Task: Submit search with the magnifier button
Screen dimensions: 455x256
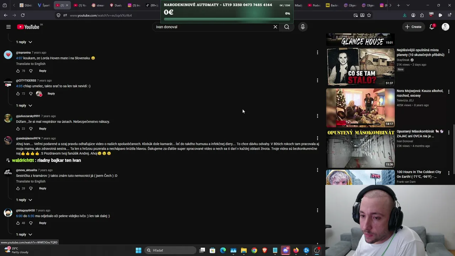Action: click(x=287, y=27)
